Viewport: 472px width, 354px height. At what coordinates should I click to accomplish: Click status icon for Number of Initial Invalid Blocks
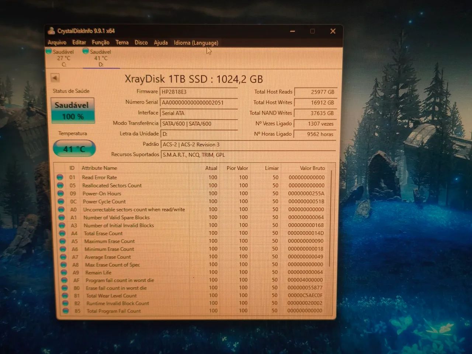pos(62,225)
